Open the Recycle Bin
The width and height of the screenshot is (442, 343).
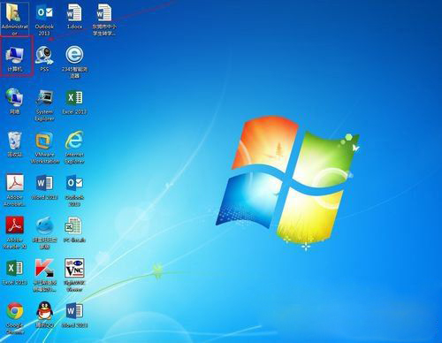tap(14, 141)
